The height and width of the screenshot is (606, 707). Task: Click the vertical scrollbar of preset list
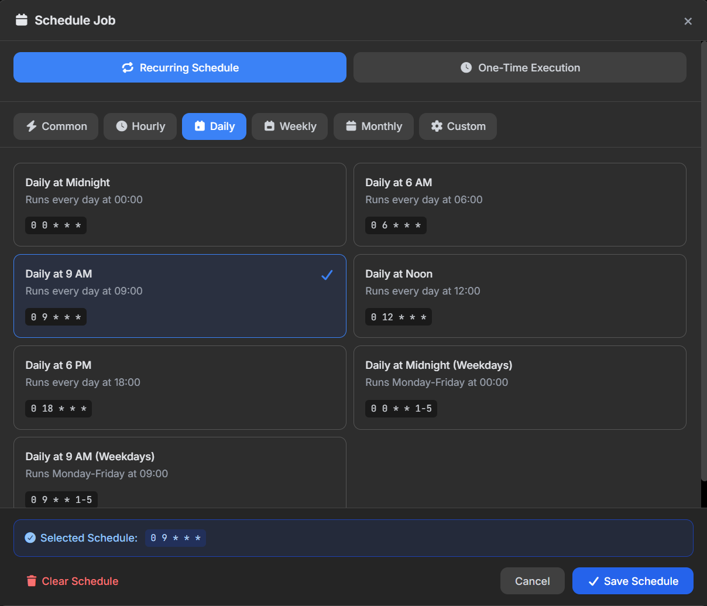coord(703,261)
